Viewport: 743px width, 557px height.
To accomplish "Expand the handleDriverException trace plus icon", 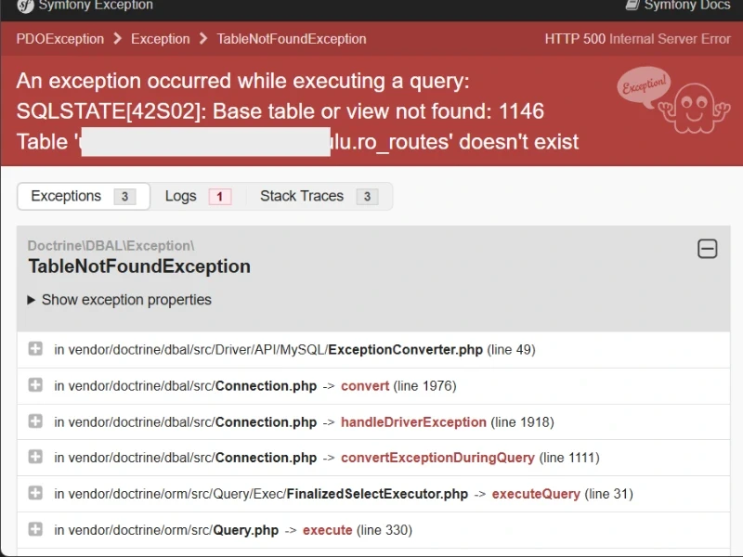I will 35,421.
